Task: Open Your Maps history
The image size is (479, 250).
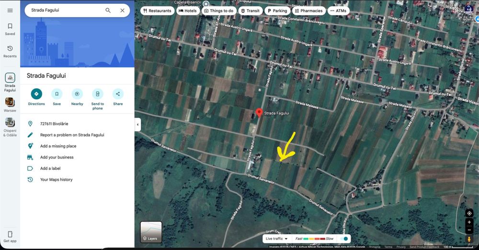Action: click(x=77, y=179)
